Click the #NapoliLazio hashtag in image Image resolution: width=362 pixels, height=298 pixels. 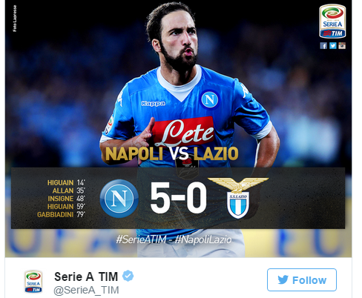tap(203, 239)
